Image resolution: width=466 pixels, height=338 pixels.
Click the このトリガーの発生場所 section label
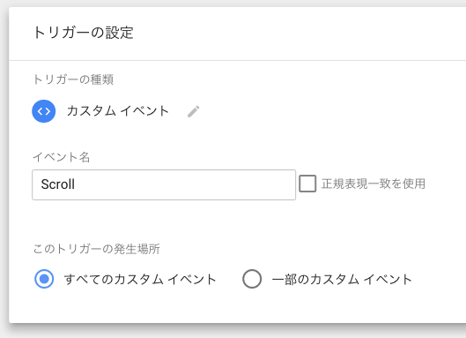(x=96, y=249)
